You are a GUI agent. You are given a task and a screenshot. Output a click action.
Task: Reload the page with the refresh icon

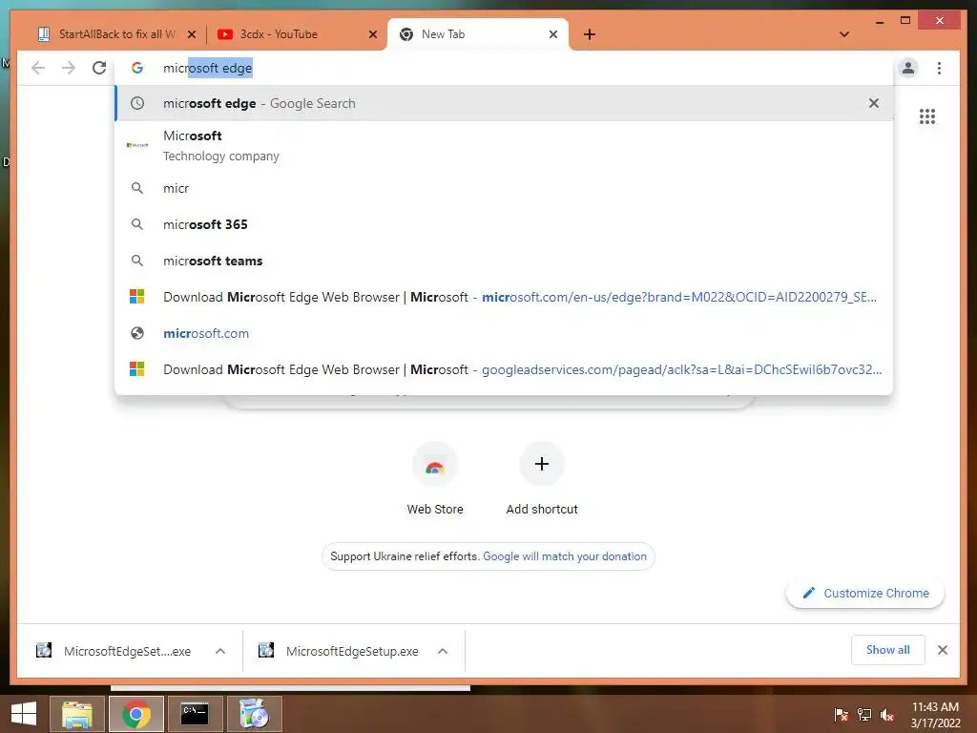coord(99,68)
